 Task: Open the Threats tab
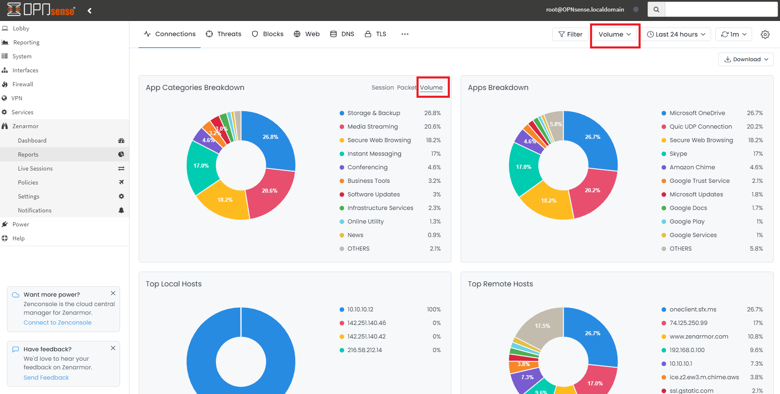[223, 34]
